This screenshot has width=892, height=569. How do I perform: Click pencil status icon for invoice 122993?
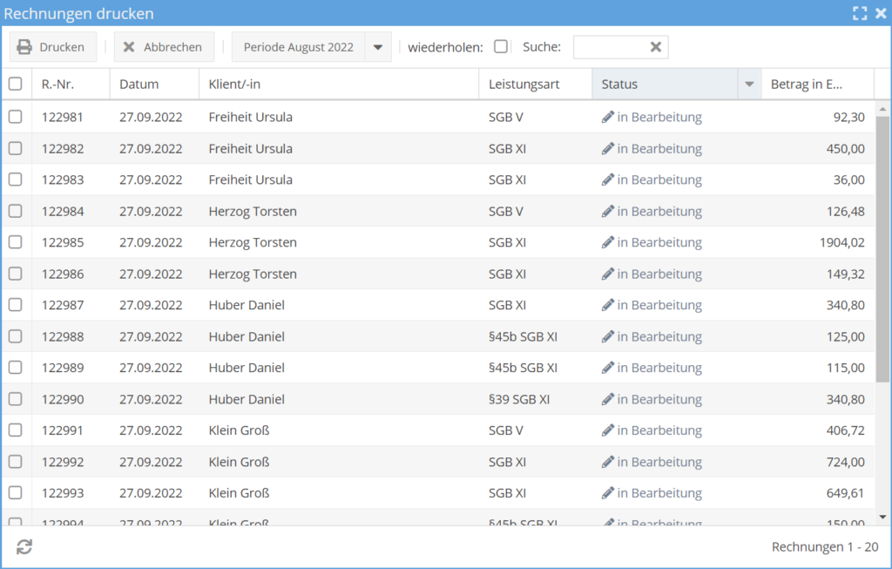pyautogui.click(x=608, y=493)
